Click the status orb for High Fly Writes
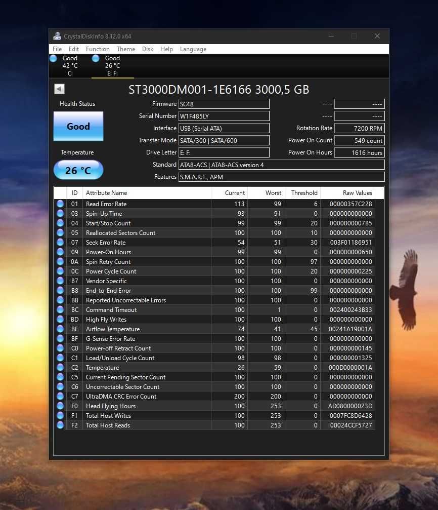The width and height of the screenshot is (438, 510). pos(60,319)
